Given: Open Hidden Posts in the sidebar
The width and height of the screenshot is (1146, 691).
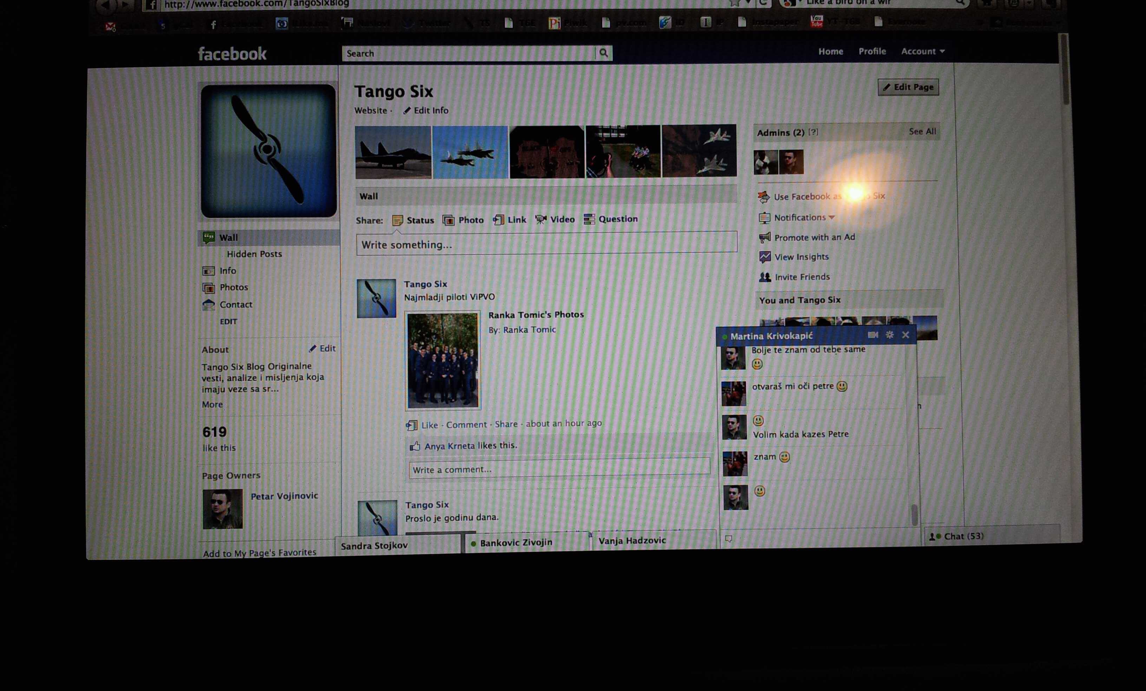Looking at the screenshot, I should tap(254, 254).
